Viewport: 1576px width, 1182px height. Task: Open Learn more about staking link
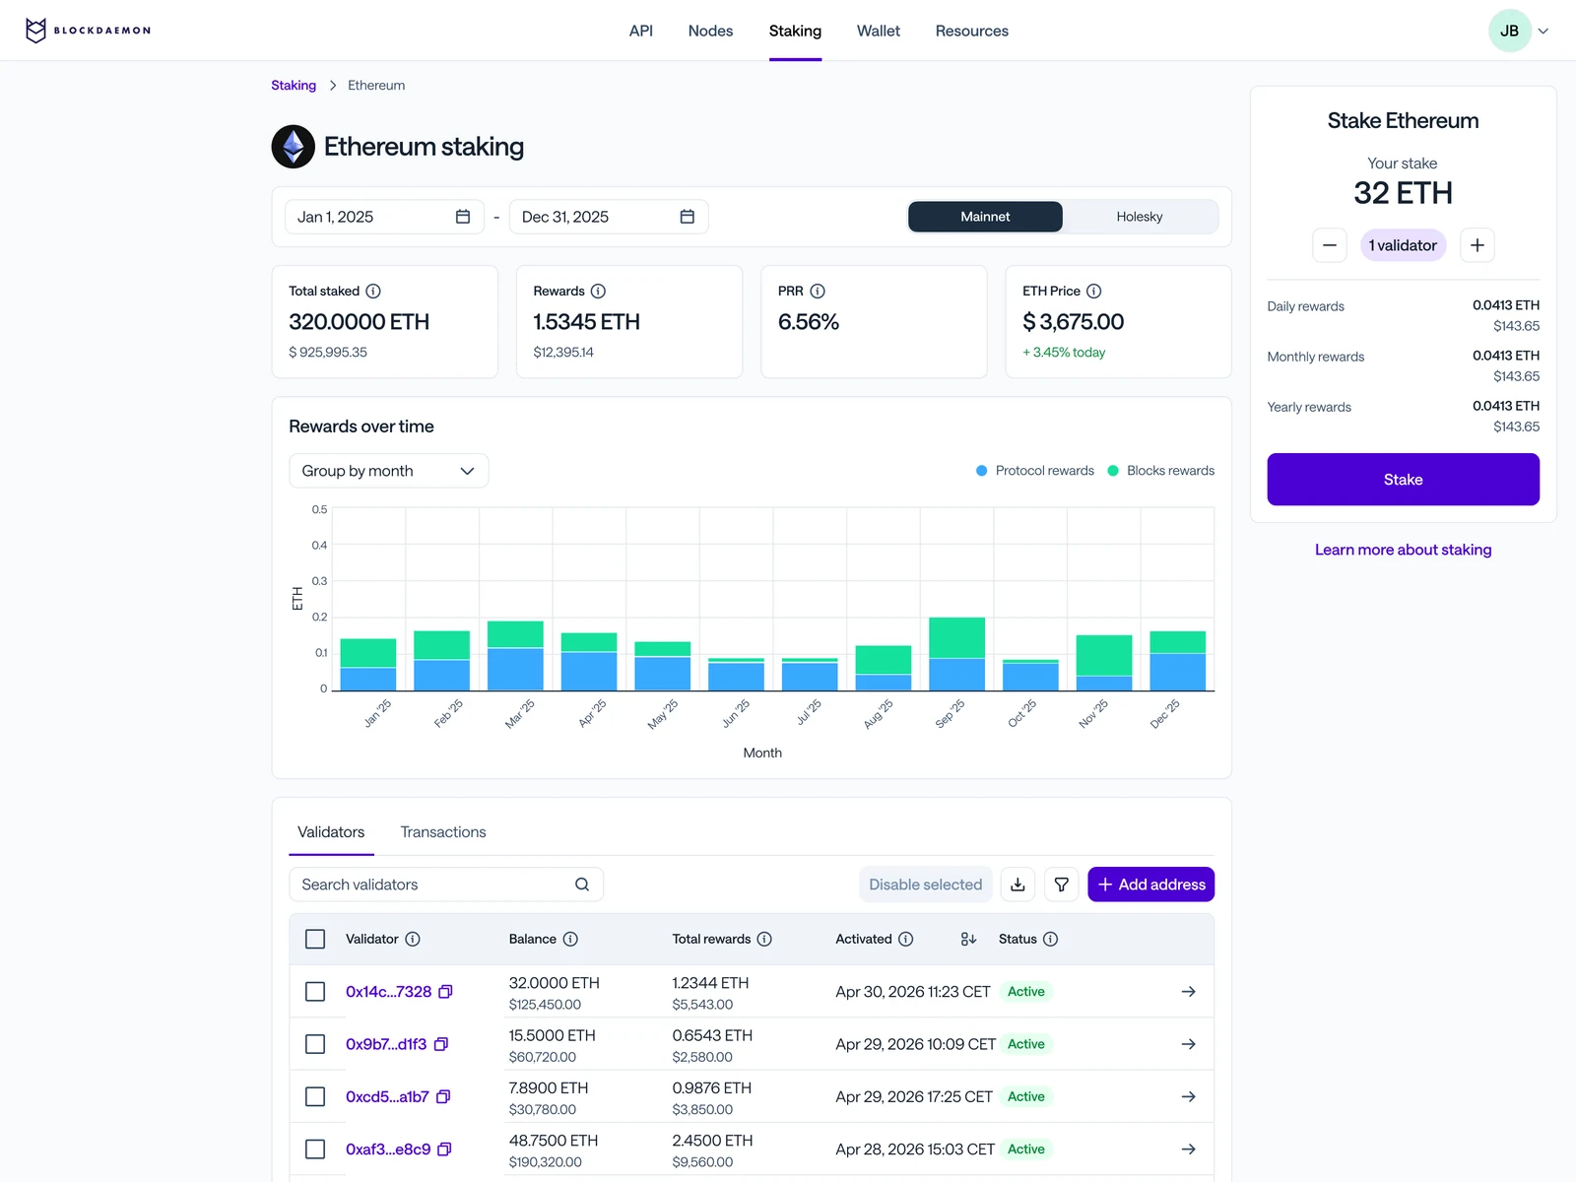click(1403, 550)
